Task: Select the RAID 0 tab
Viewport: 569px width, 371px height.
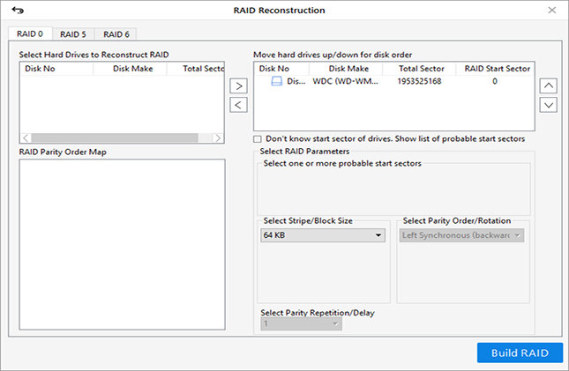Action: [x=30, y=33]
